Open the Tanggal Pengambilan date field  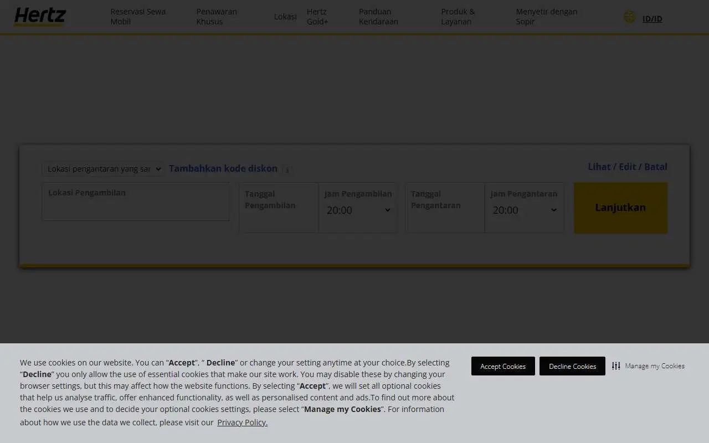click(279, 208)
